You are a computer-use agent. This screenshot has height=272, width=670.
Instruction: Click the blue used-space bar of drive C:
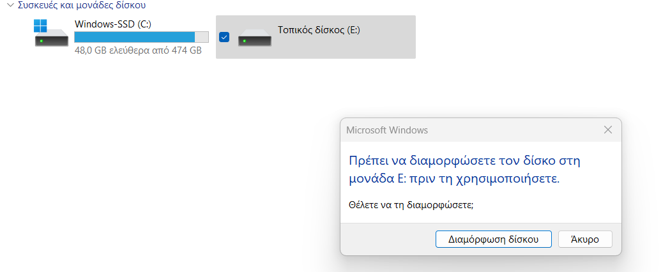[x=135, y=37]
